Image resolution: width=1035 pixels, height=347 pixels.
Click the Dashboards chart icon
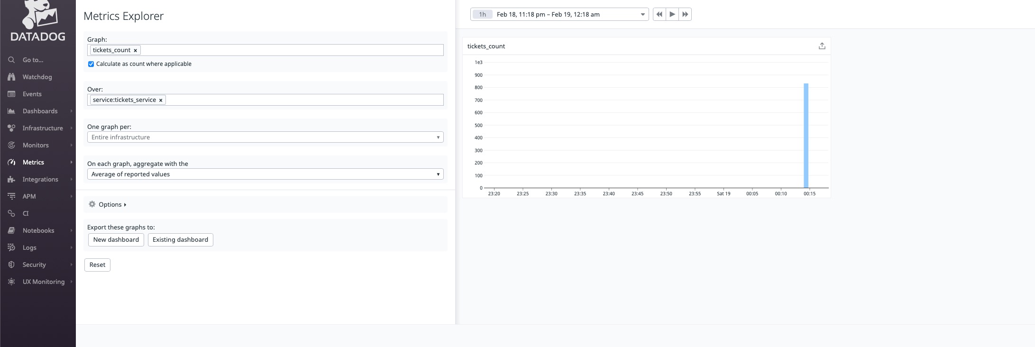tap(11, 111)
